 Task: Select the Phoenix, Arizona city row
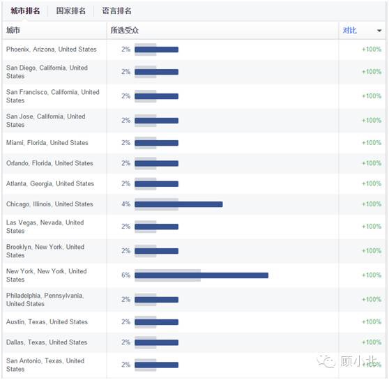[x=194, y=50]
